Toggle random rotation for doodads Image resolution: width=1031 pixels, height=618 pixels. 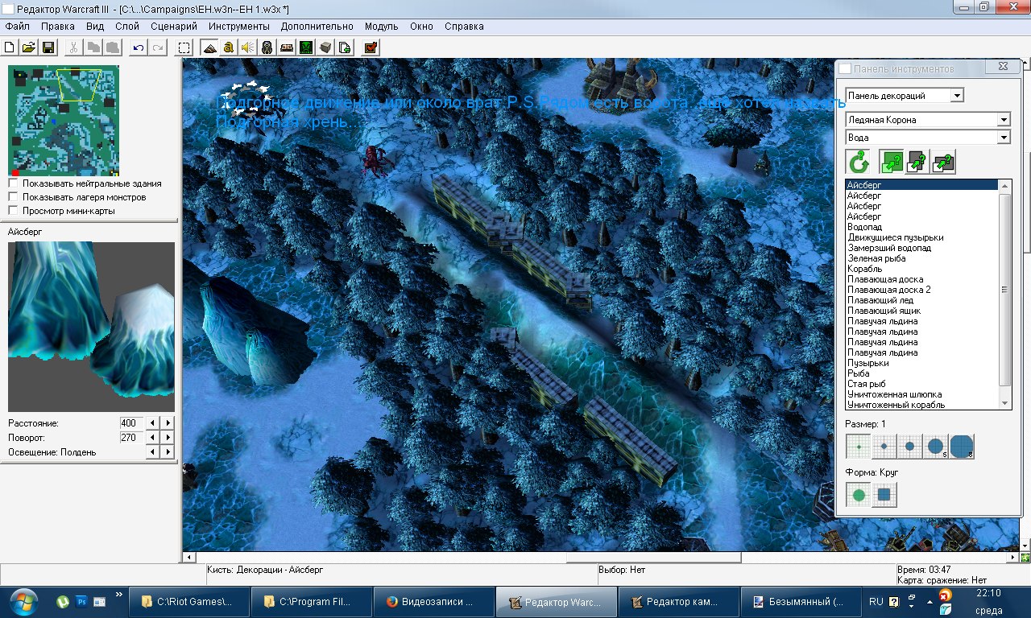point(859,163)
